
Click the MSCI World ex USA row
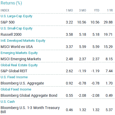coord(57,47)
